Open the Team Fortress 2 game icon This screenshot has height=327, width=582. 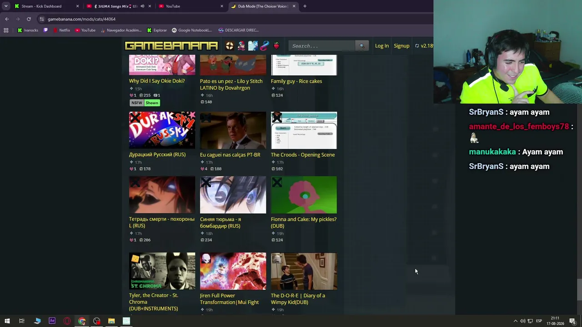[x=230, y=46]
